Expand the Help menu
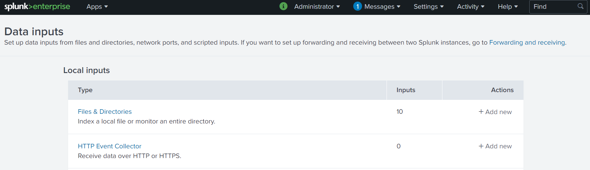The height and width of the screenshot is (170, 590). pyautogui.click(x=508, y=6)
